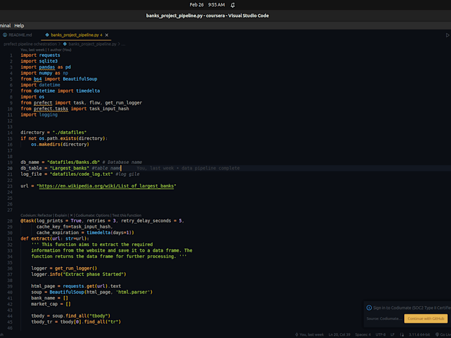
Task: Open language mode braces icon in status bar
Action: 402,335
